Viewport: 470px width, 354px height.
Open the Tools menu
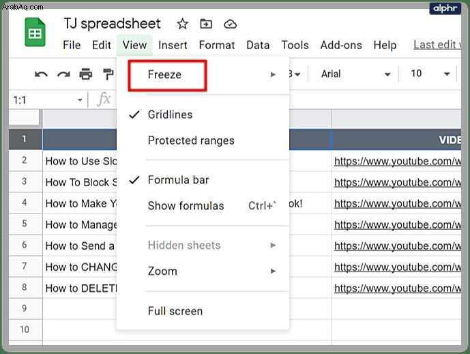(295, 45)
